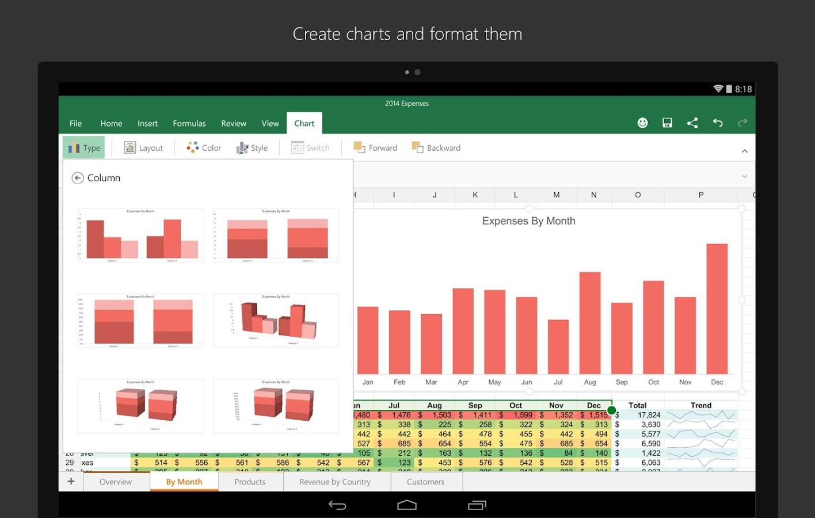Collapse the ribbon with the up chevron

[744, 151]
